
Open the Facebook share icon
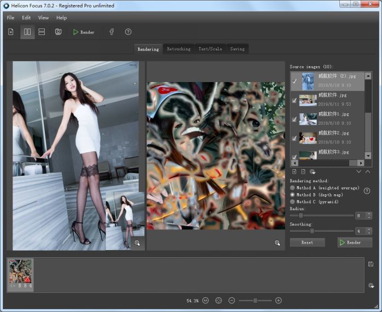tap(111, 32)
